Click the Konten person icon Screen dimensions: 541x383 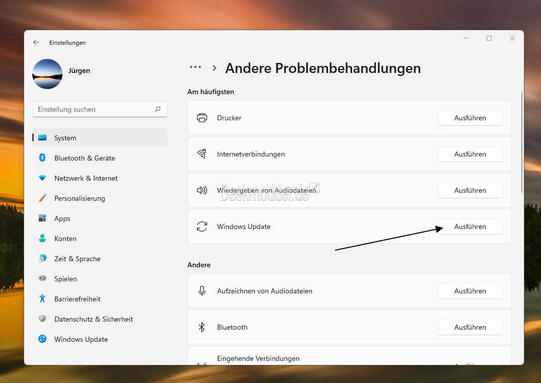click(42, 239)
